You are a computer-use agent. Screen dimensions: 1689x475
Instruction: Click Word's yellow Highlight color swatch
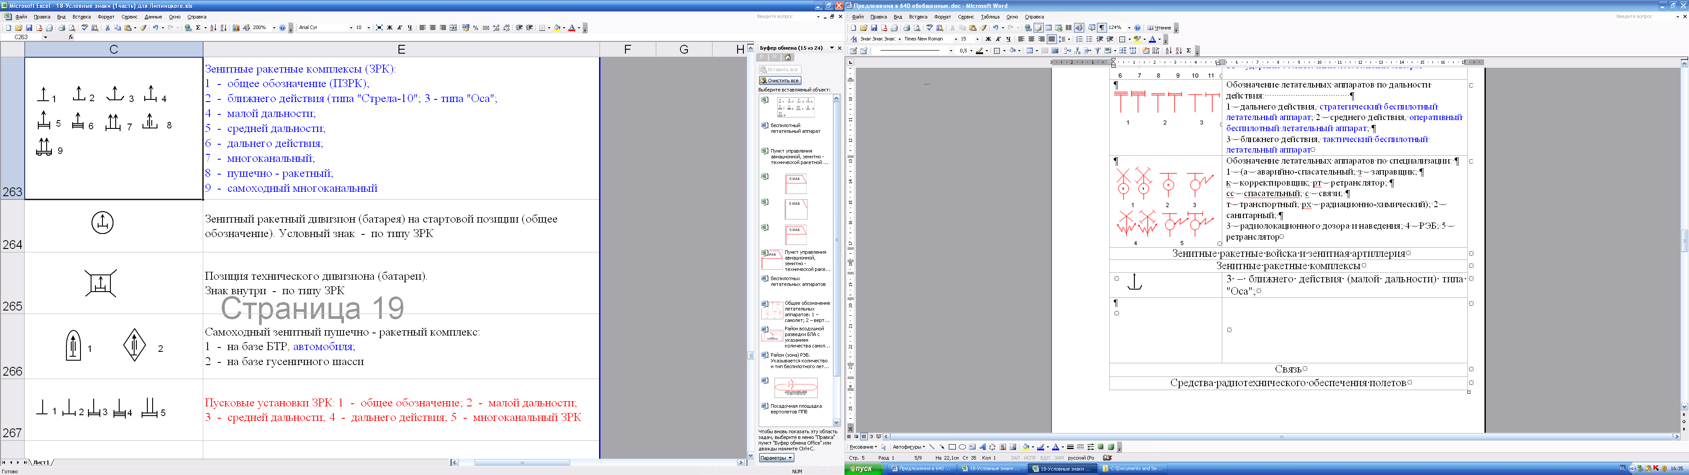(1137, 40)
